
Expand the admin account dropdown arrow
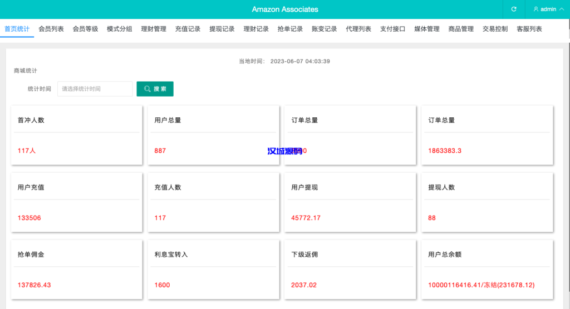coord(562,9)
